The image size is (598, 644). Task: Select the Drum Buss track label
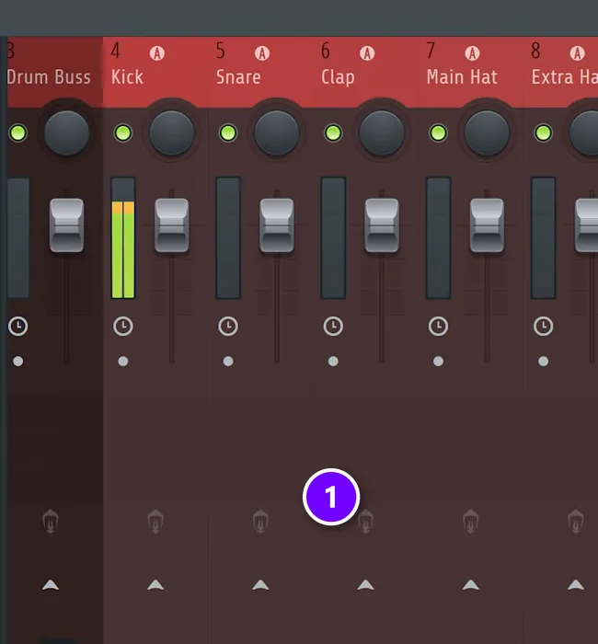click(x=49, y=77)
